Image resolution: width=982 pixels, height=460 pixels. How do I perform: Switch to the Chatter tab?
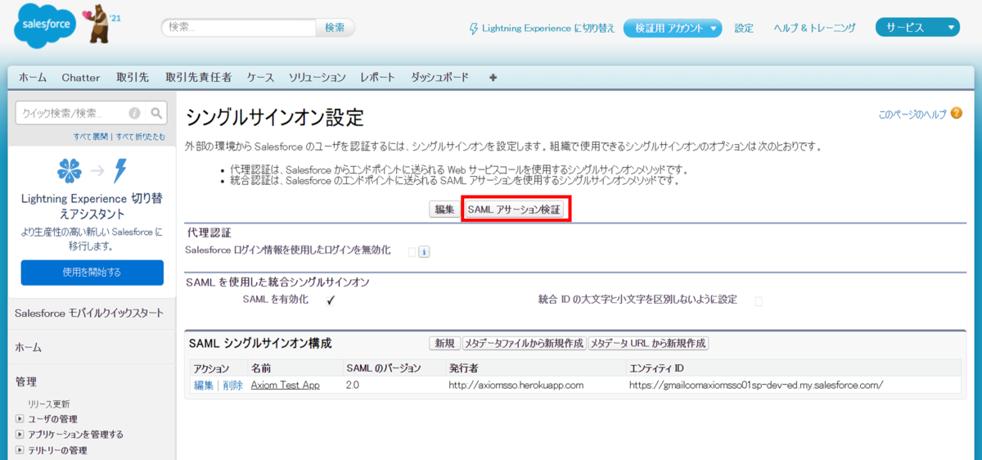coord(81,78)
